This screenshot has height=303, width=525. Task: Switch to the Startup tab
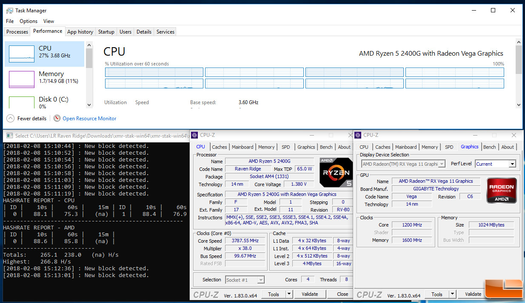click(x=106, y=32)
